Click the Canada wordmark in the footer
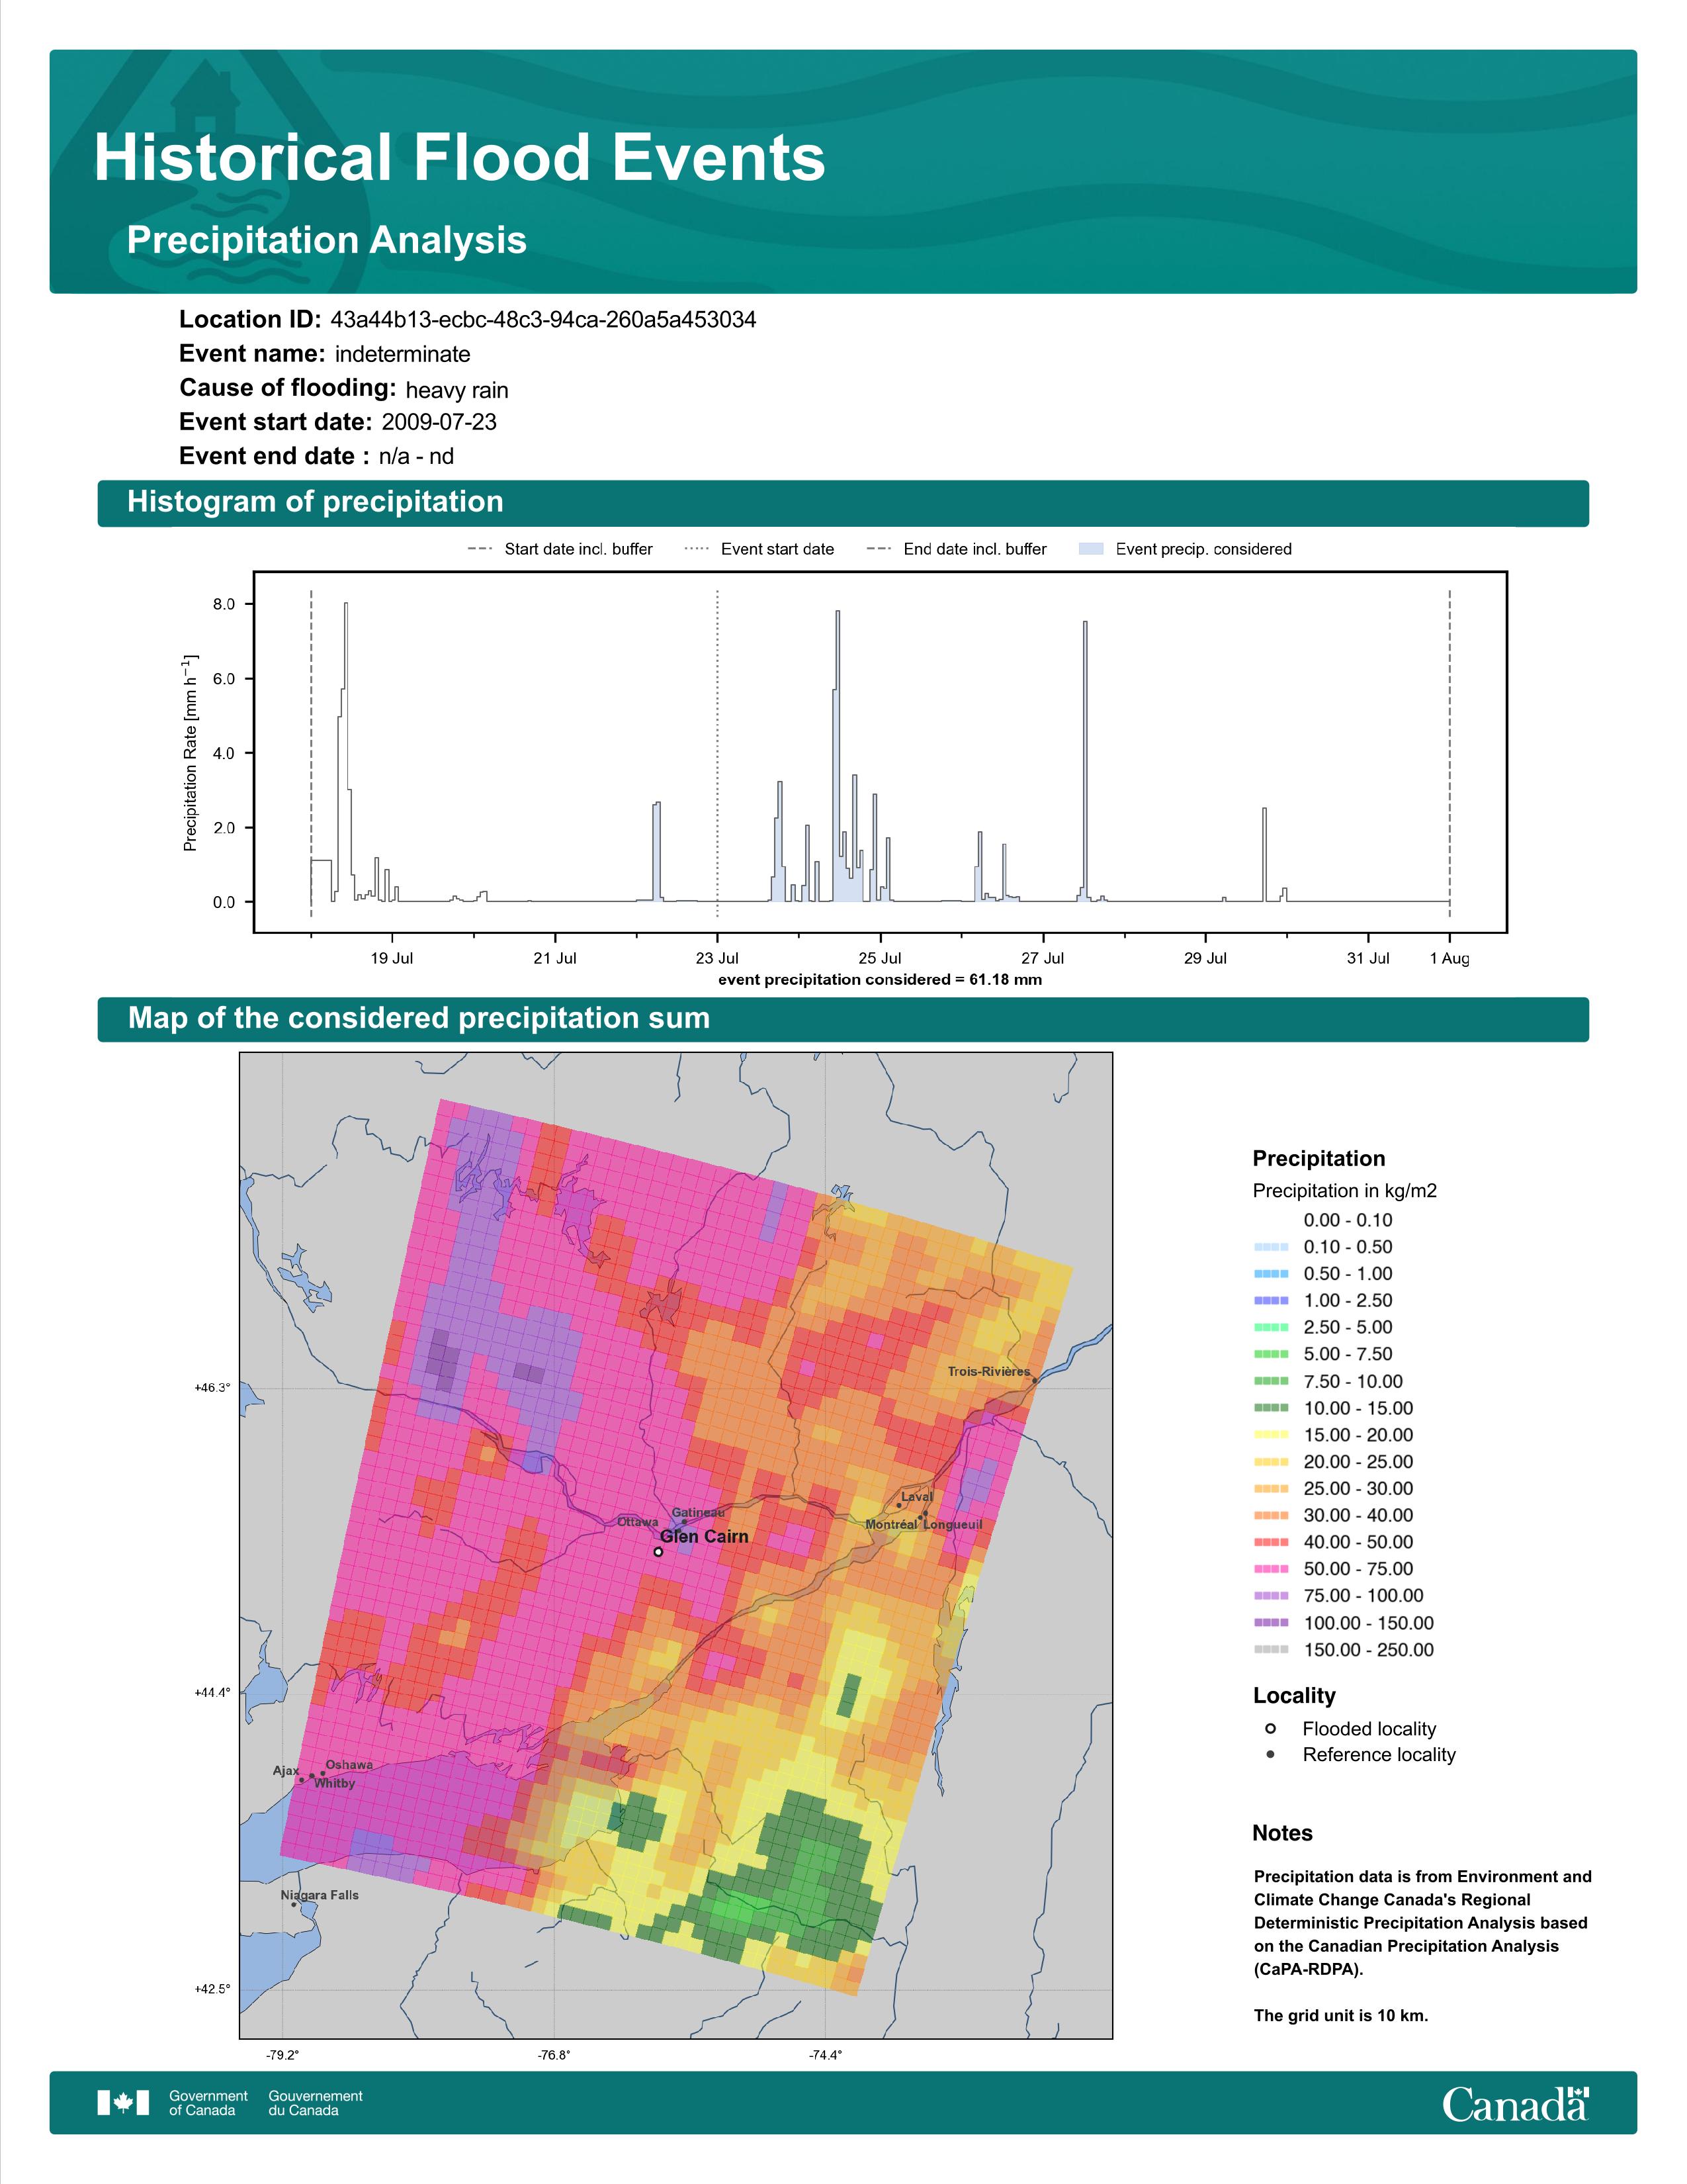The image size is (1687, 2184). click(x=1515, y=2103)
